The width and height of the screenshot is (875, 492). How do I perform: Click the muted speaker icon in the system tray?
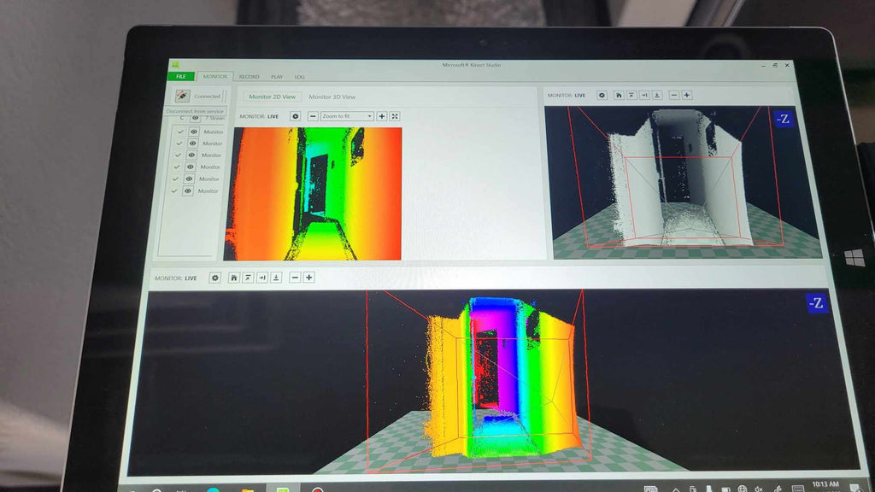point(759,489)
